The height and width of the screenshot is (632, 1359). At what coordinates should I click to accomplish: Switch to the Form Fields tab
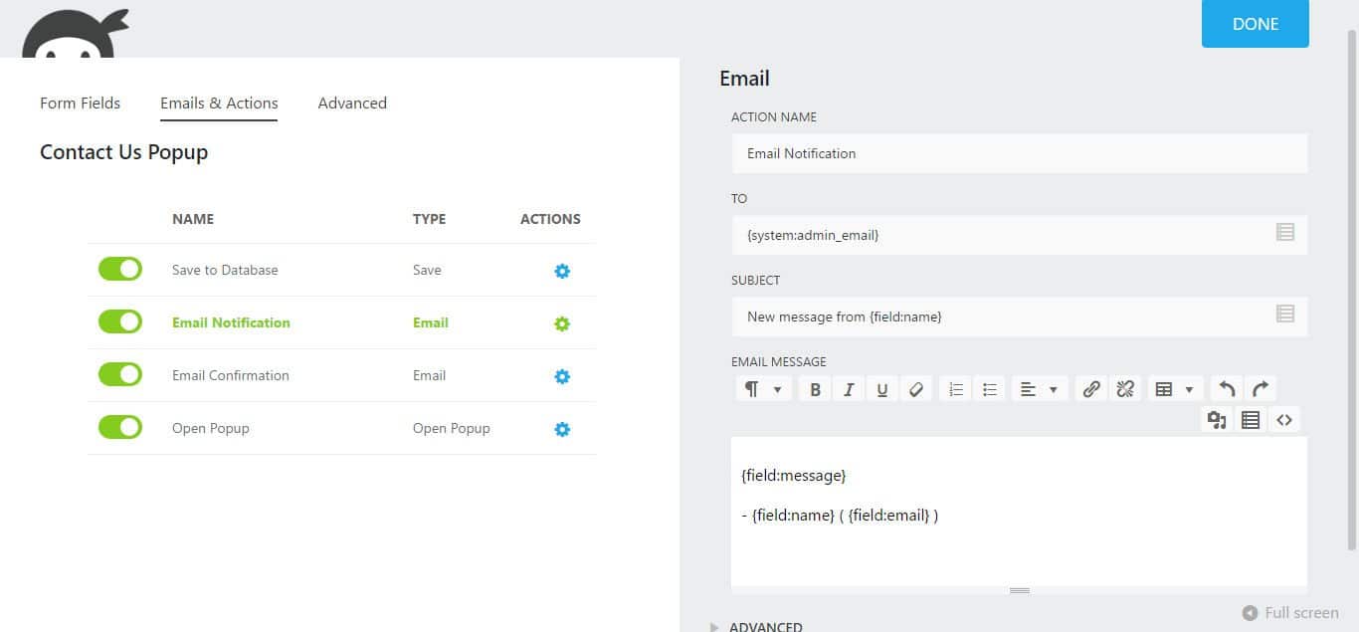(80, 103)
